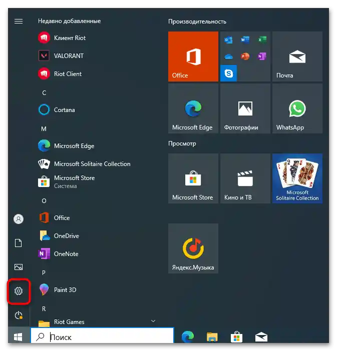337x351 pixels.
Task: Click the Power button icon
Action: click(19, 315)
